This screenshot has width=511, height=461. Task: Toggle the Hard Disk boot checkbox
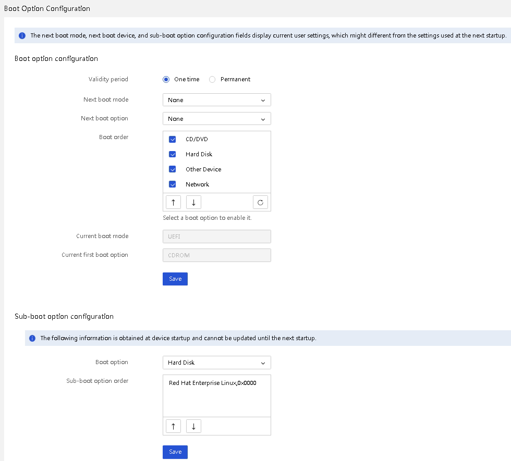(x=173, y=154)
